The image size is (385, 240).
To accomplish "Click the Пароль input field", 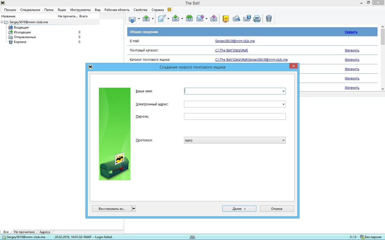I will (x=235, y=116).
